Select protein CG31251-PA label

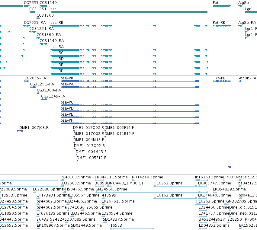(x=42, y=84)
